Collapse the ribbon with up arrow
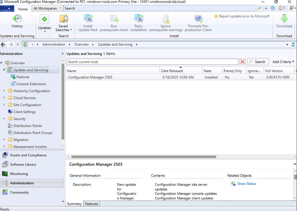This screenshot has width=297, height=211. 266,8
